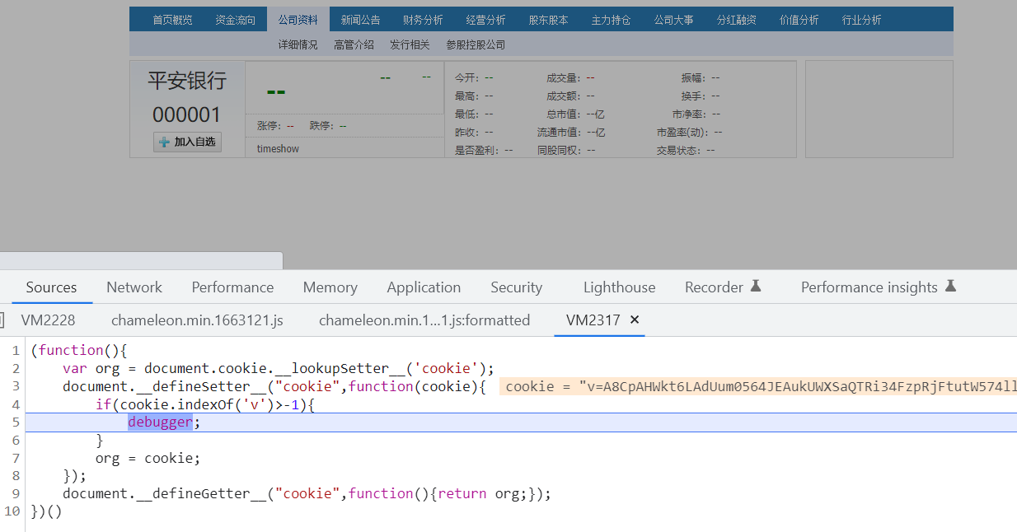1017x532 pixels.
Task: Click the stock name 平安银行
Action: pyautogui.click(x=187, y=81)
